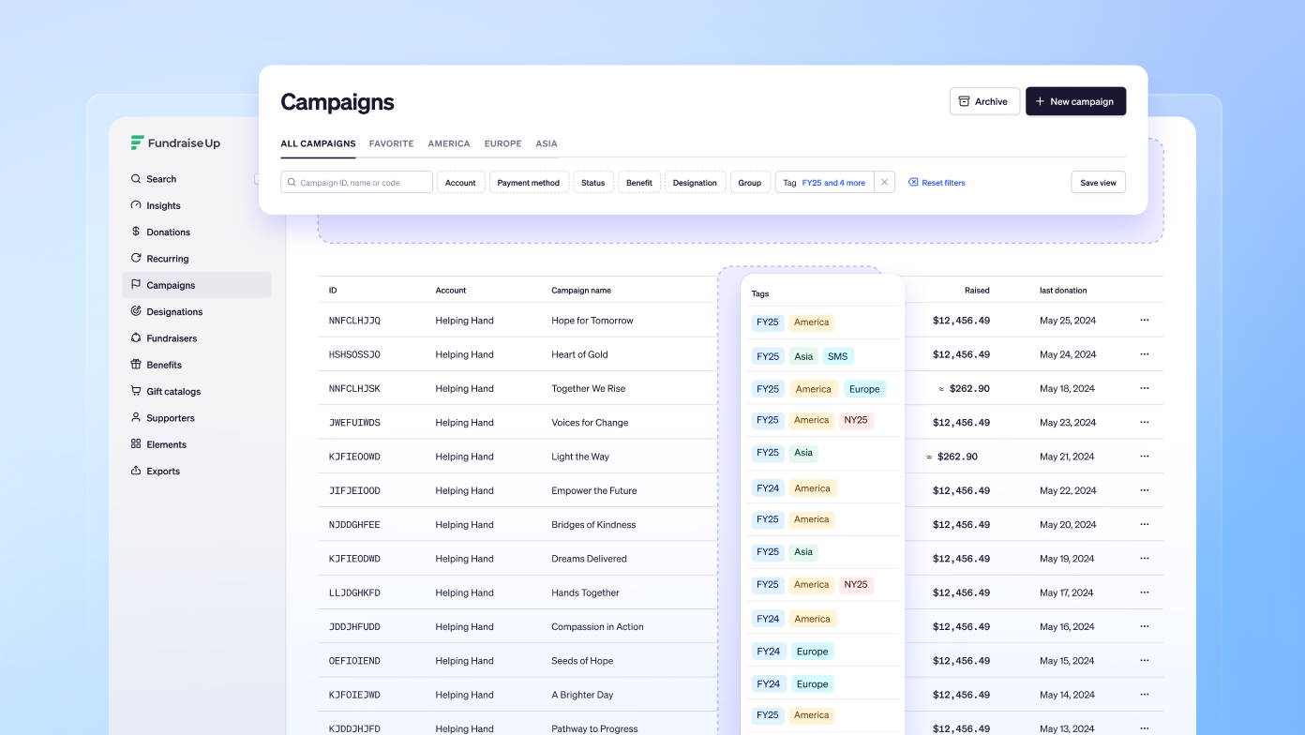Click the campaign search input field
Image resolution: width=1305 pixels, height=735 pixels.
click(x=357, y=183)
